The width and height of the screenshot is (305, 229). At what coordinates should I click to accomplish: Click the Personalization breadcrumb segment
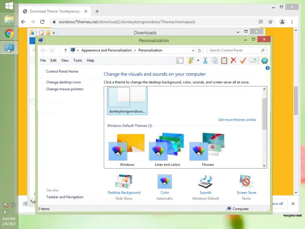click(150, 50)
